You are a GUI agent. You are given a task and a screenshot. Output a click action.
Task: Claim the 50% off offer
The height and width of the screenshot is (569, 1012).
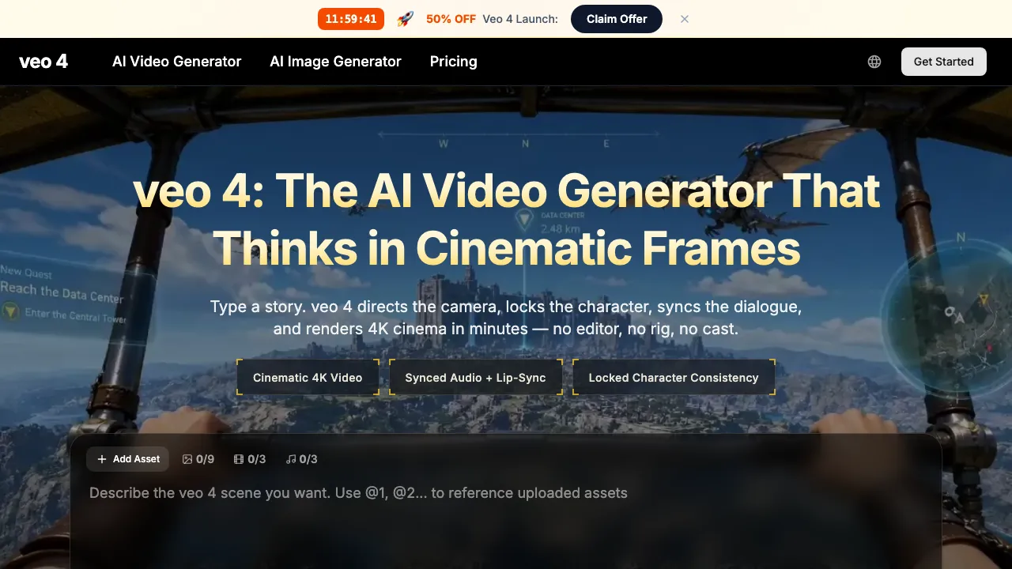click(x=617, y=19)
